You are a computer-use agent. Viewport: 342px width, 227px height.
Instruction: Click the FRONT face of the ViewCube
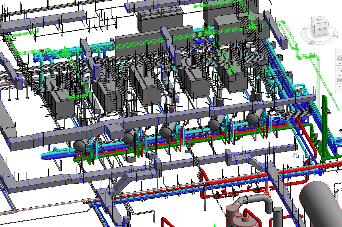point(321,29)
